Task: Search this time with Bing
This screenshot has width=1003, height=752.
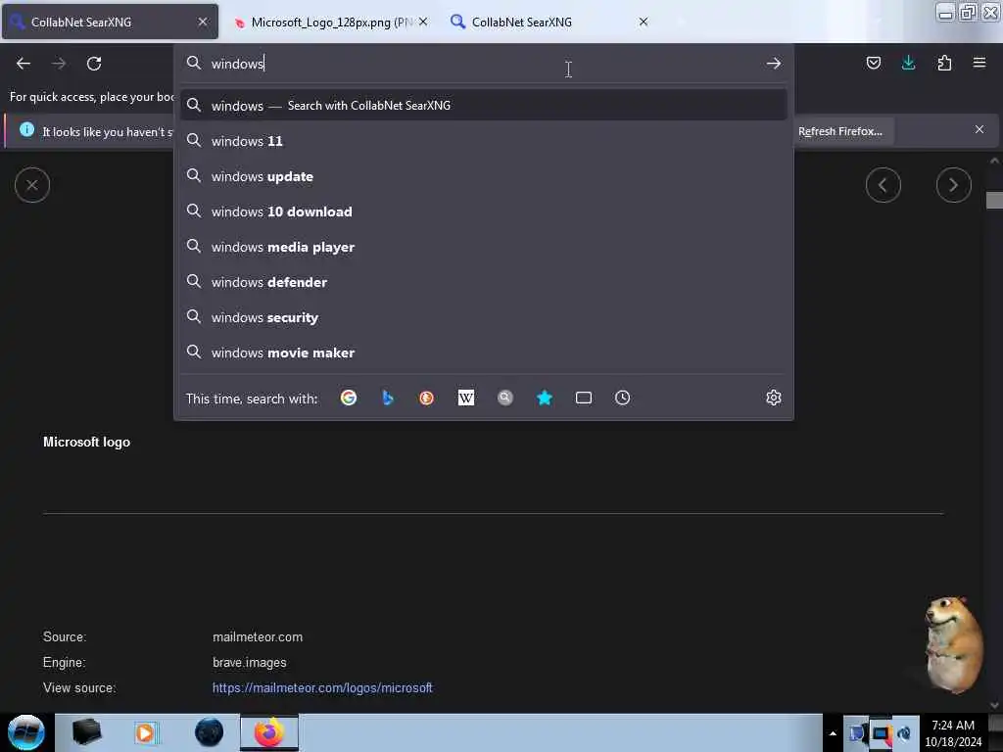Action: pyautogui.click(x=388, y=398)
